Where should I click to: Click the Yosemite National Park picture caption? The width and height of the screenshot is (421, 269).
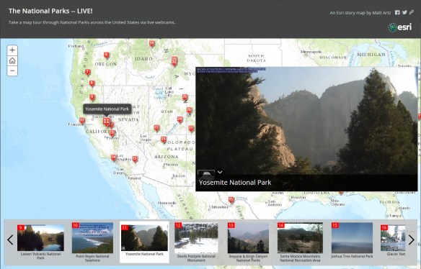click(x=235, y=183)
